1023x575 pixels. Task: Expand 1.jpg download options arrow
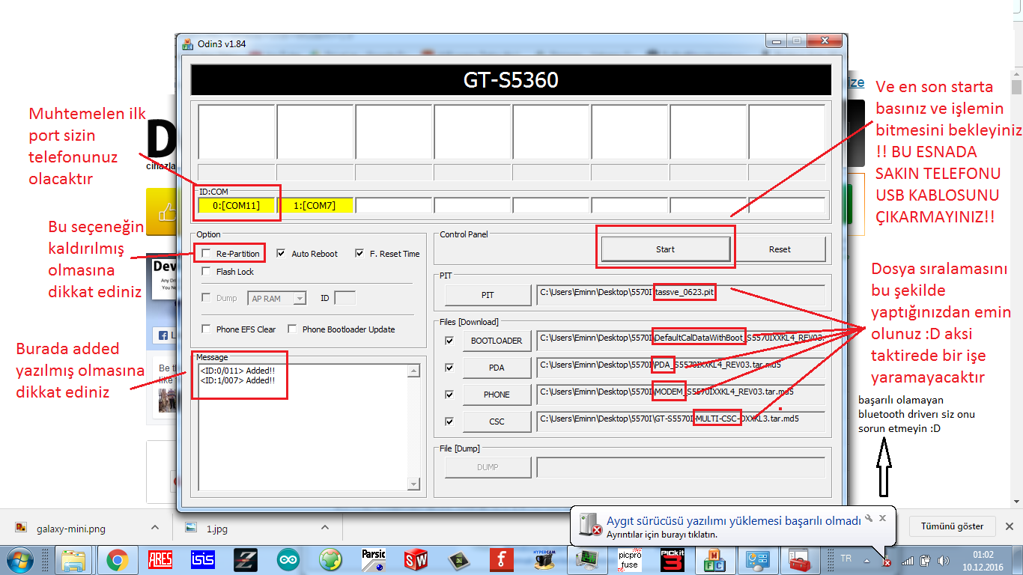[324, 528]
